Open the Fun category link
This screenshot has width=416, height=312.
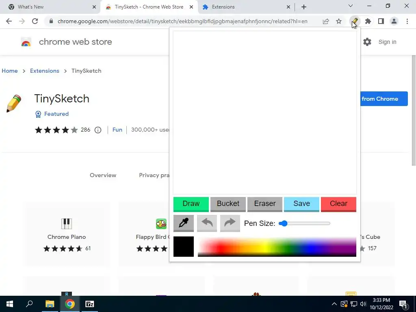[117, 130]
